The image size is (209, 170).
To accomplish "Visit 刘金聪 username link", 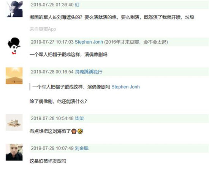I will (82, 148).
